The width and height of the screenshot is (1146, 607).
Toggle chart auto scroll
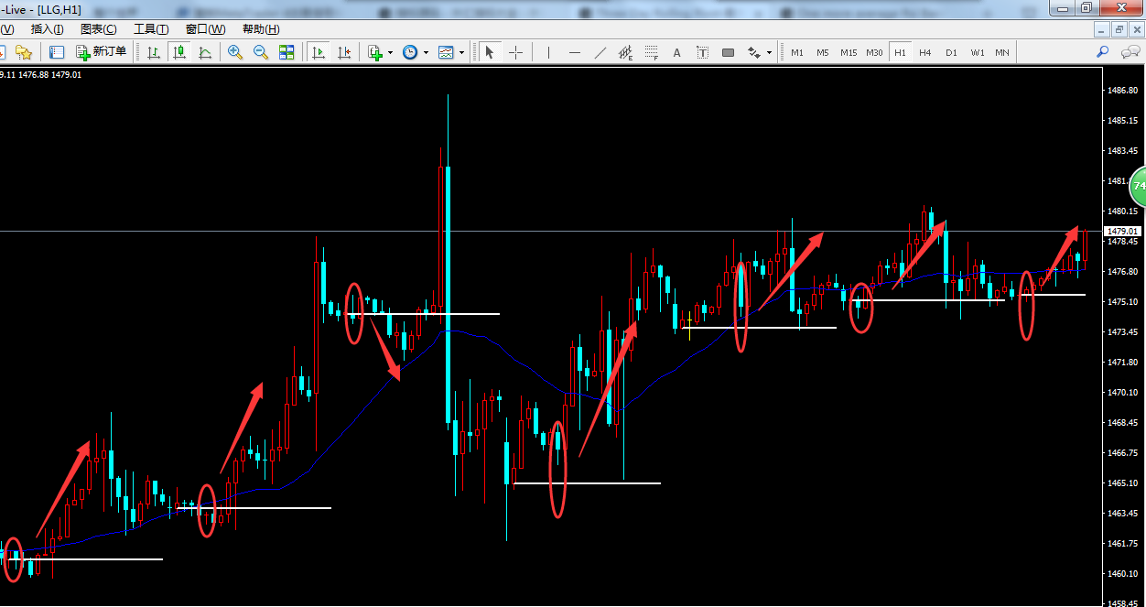319,52
